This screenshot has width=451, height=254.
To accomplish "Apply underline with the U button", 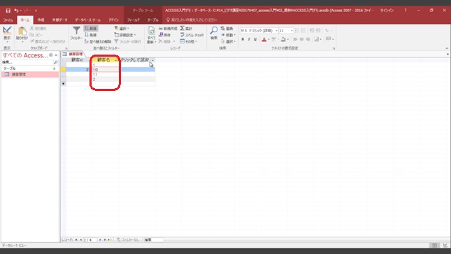I will pos(255,39).
